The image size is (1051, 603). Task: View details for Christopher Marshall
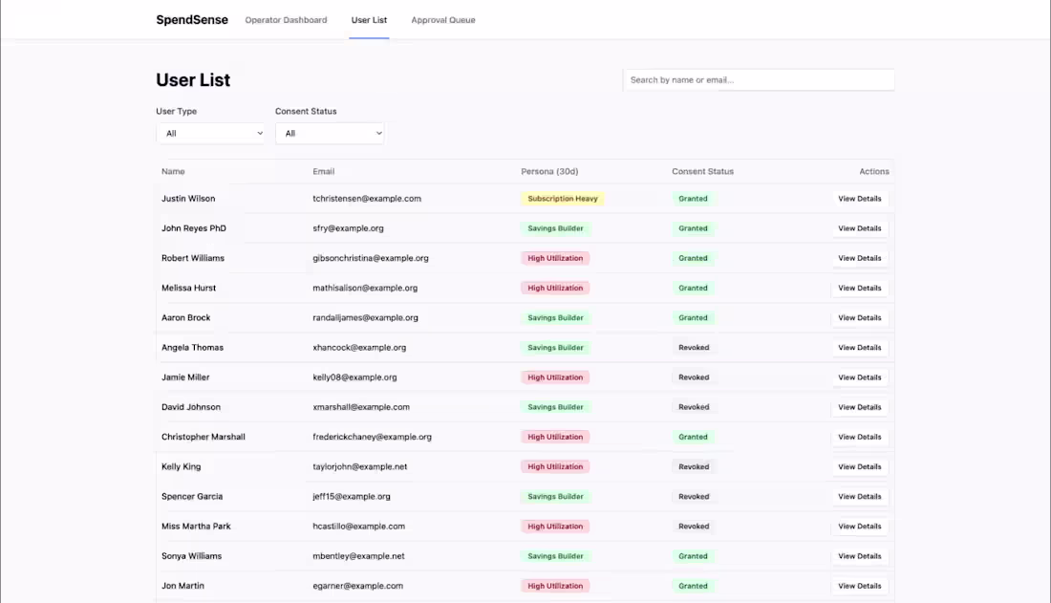[x=859, y=437]
